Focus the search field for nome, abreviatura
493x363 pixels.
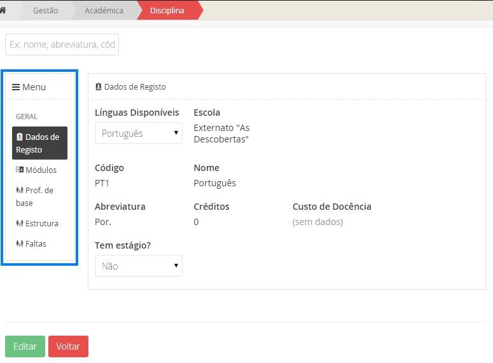pos(62,45)
